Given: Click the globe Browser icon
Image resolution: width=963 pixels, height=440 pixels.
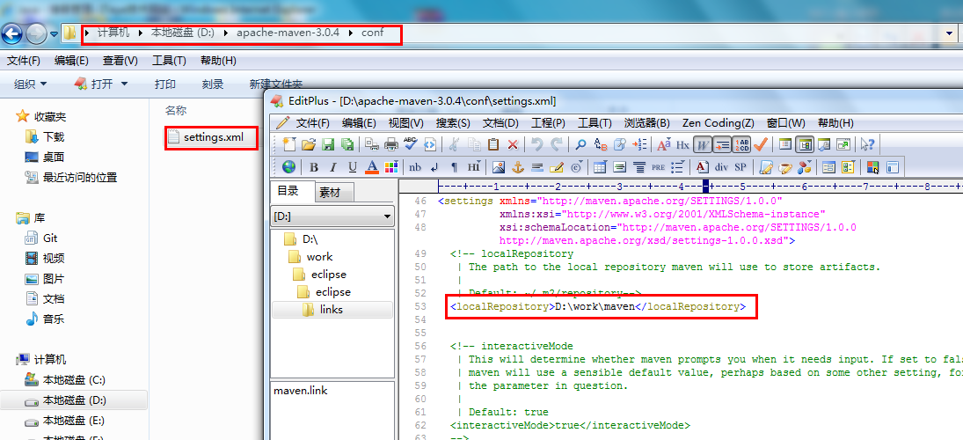Looking at the screenshot, I should point(288,166).
